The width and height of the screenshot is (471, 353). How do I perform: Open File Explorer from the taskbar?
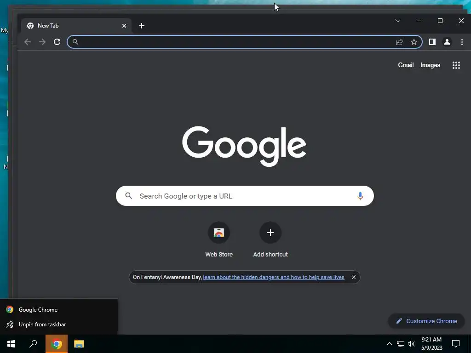pyautogui.click(x=79, y=344)
